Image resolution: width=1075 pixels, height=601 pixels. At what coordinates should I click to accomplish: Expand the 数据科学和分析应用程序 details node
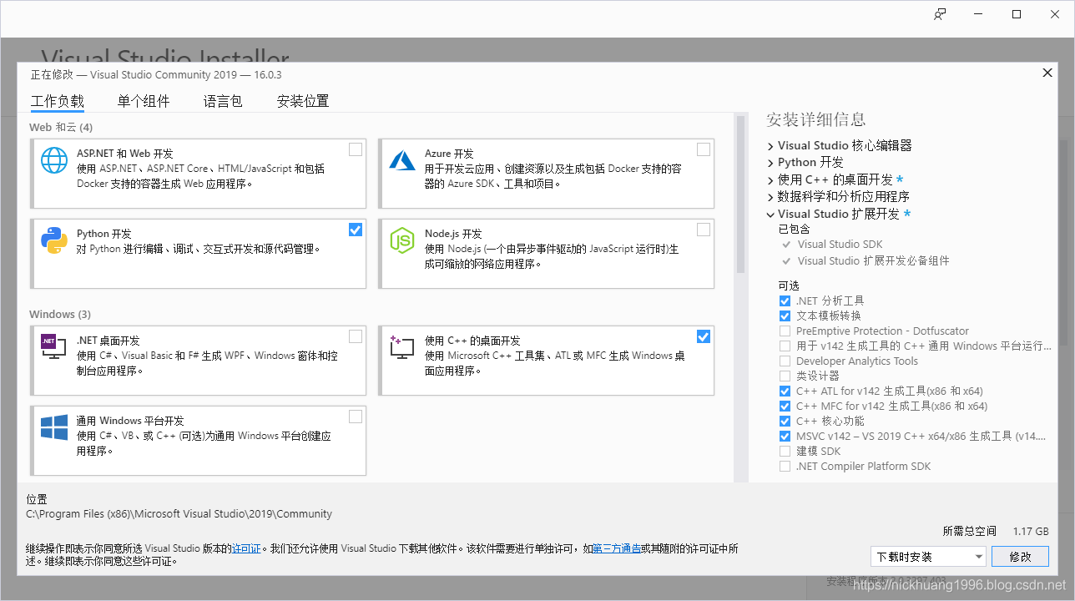[770, 197]
